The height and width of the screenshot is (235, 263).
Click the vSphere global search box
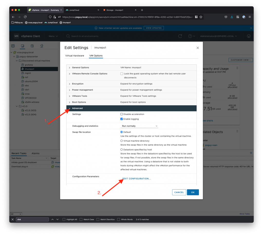coord(85,36)
